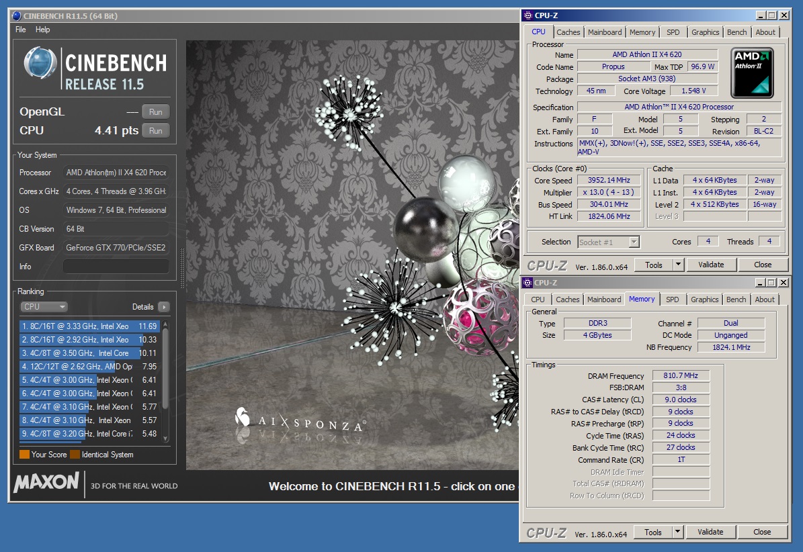This screenshot has height=552, width=803.
Task: Run the OpenGL benchmark
Action: [x=156, y=112]
